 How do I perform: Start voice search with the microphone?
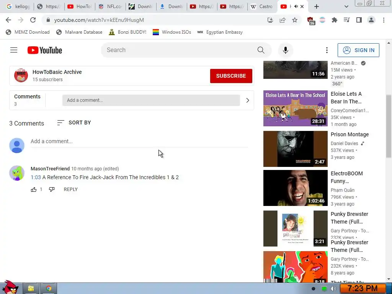(285, 50)
